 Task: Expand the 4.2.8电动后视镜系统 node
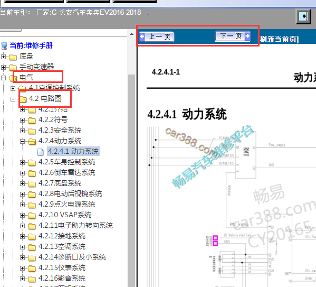22,194
